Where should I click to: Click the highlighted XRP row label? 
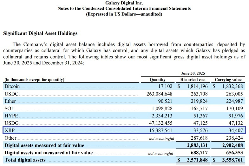pos(10,130)
